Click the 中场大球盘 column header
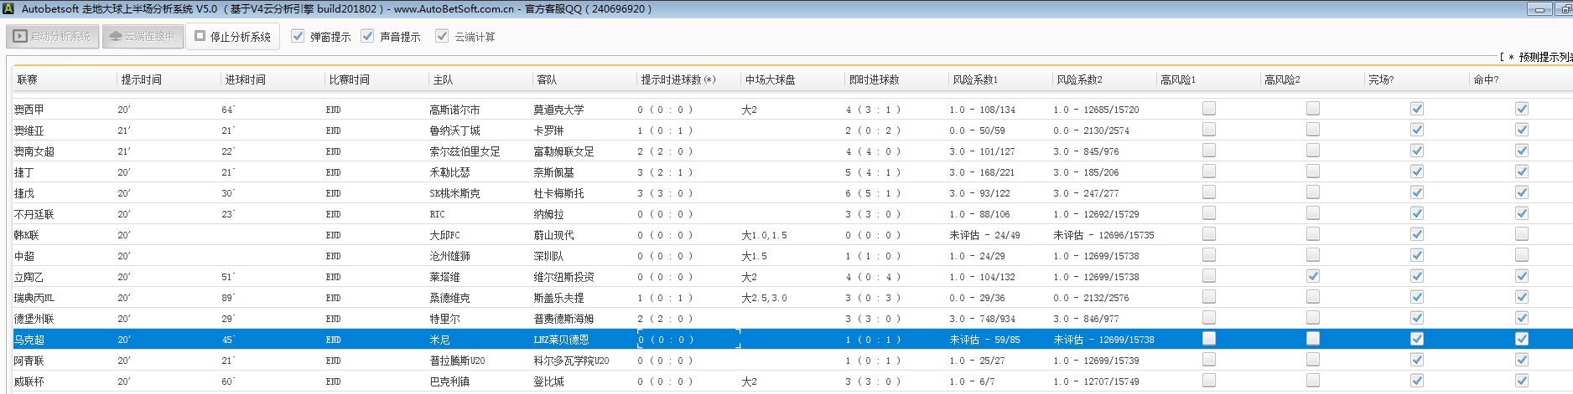Image resolution: width=1573 pixels, height=394 pixels. coord(770,79)
